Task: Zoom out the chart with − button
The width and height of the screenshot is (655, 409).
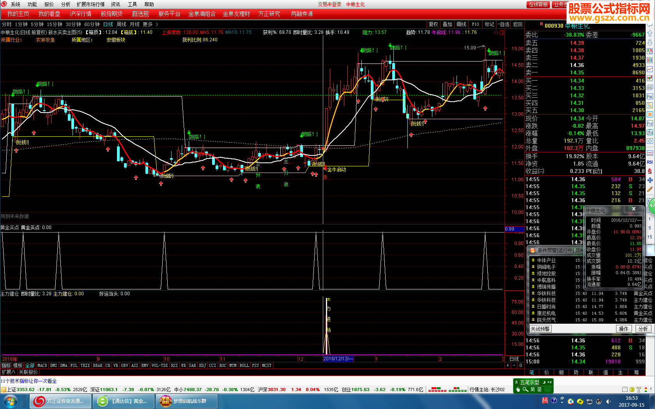Action: click(514, 365)
